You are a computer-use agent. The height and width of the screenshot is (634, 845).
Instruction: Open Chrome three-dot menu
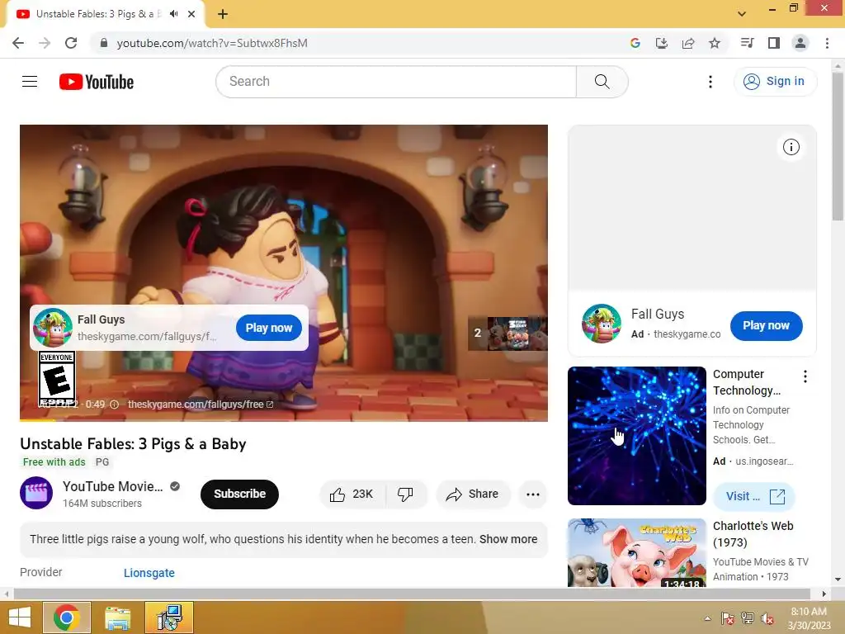[827, 43]
